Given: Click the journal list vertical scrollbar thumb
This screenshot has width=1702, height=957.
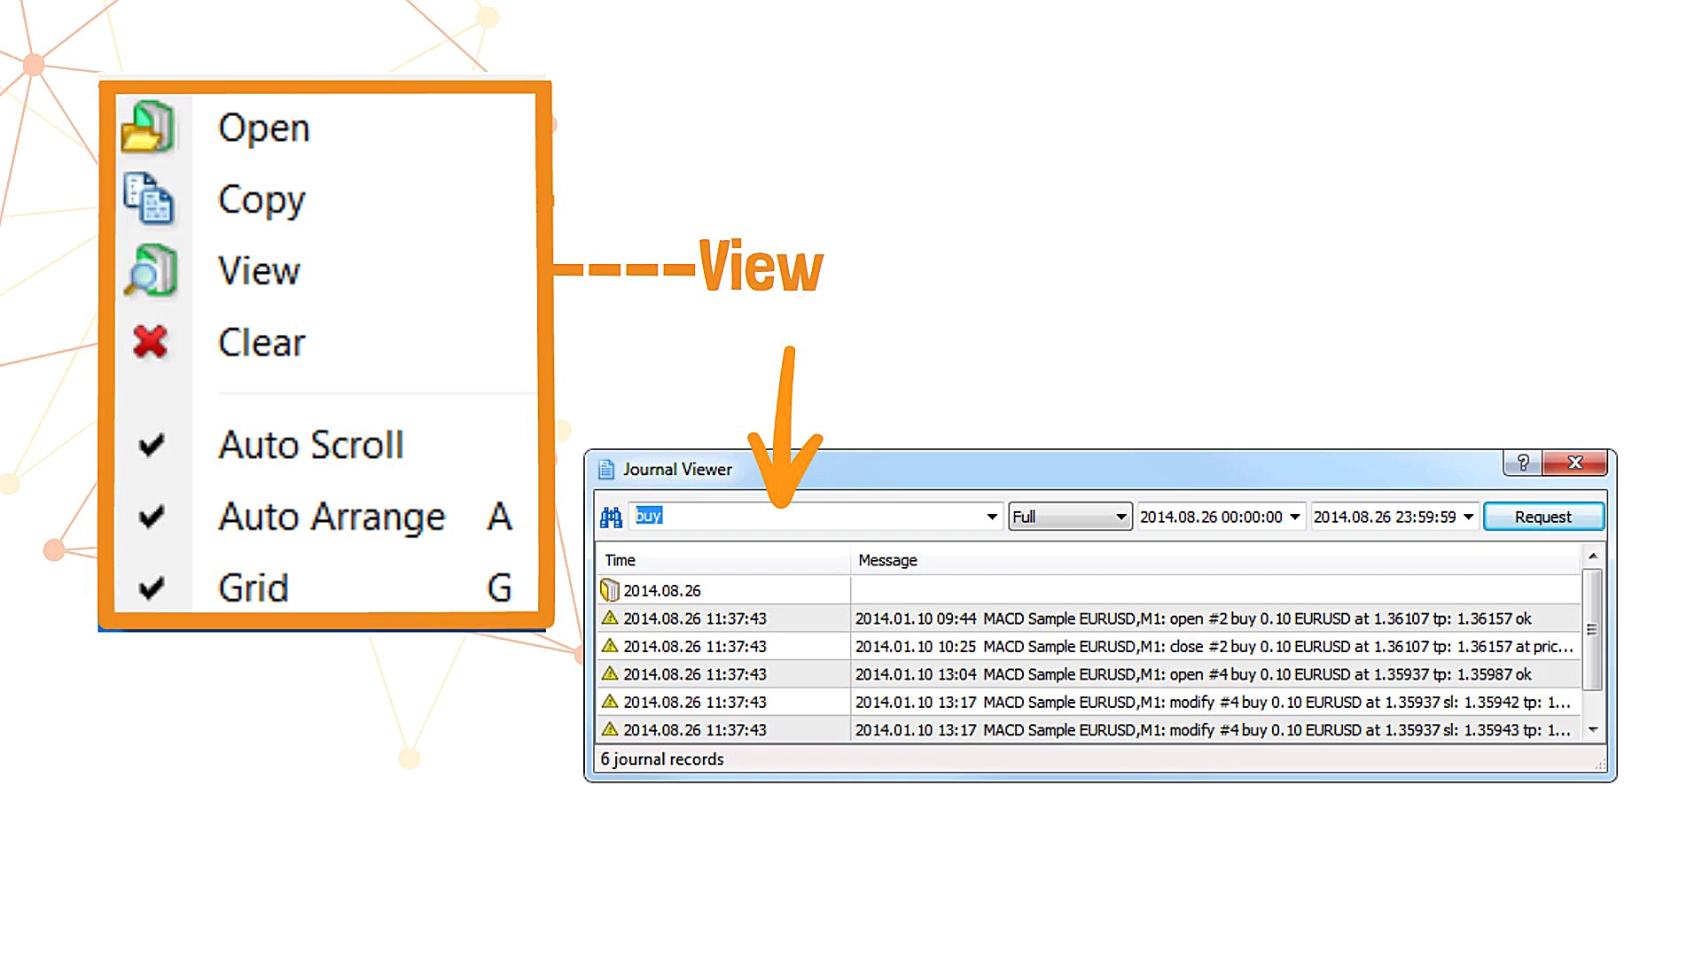Looking at the screenshot, I should click(1592, 629).
